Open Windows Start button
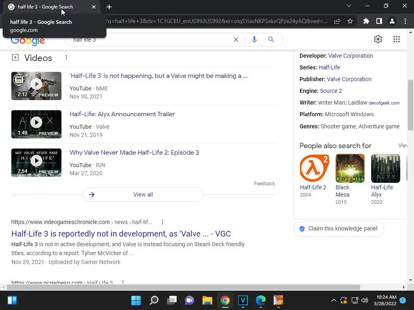Viewport: 414px width, 310px height. pyautogui.click(x=136, y=300)
